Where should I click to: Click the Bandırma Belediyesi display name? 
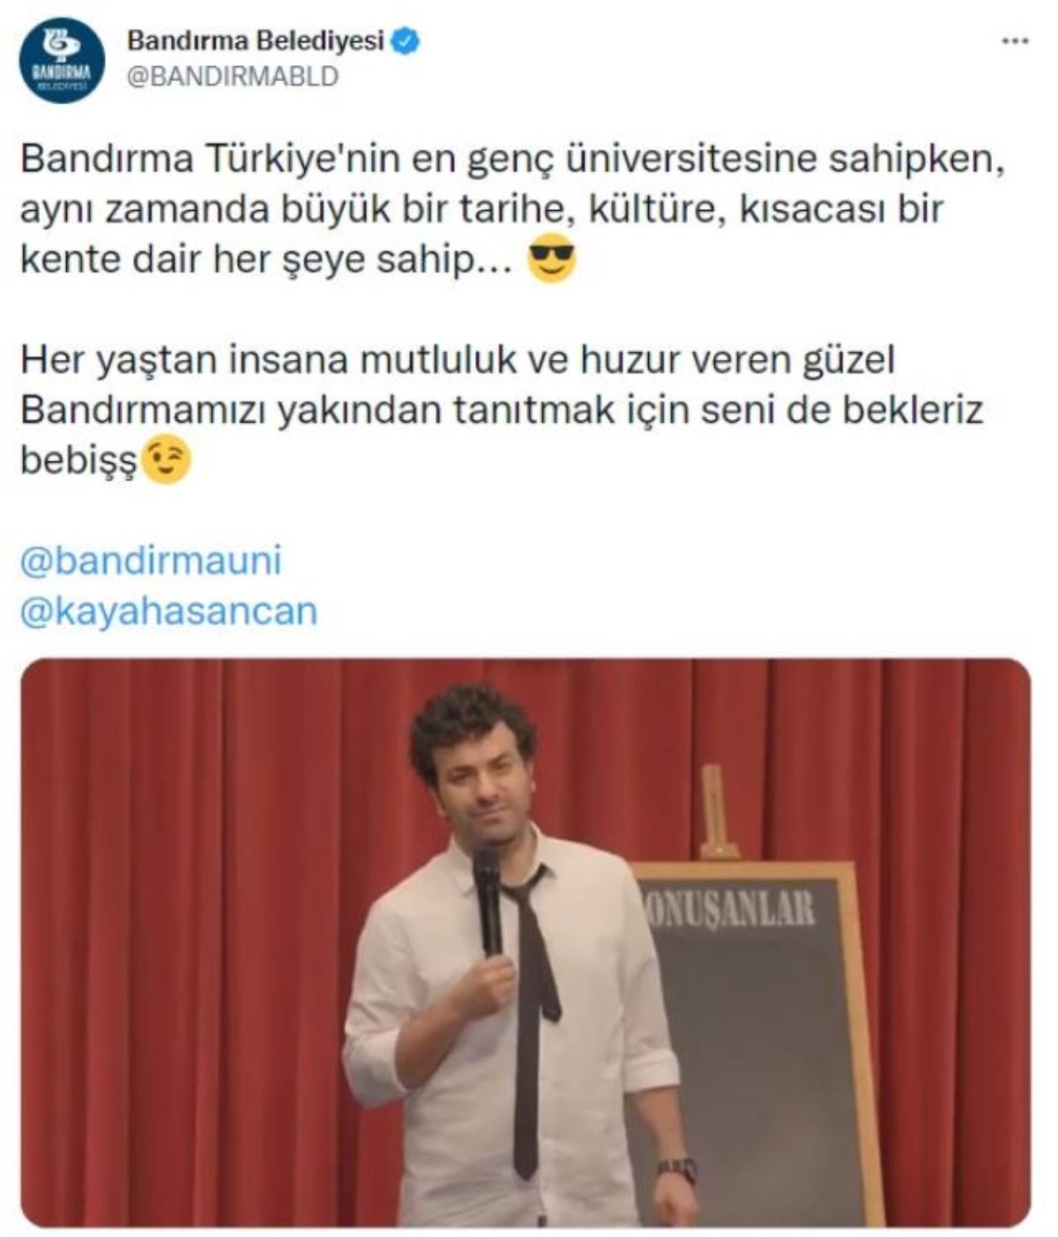click(256, 41)
